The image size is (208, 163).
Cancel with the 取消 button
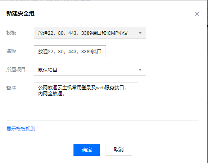tap(119, 150)
